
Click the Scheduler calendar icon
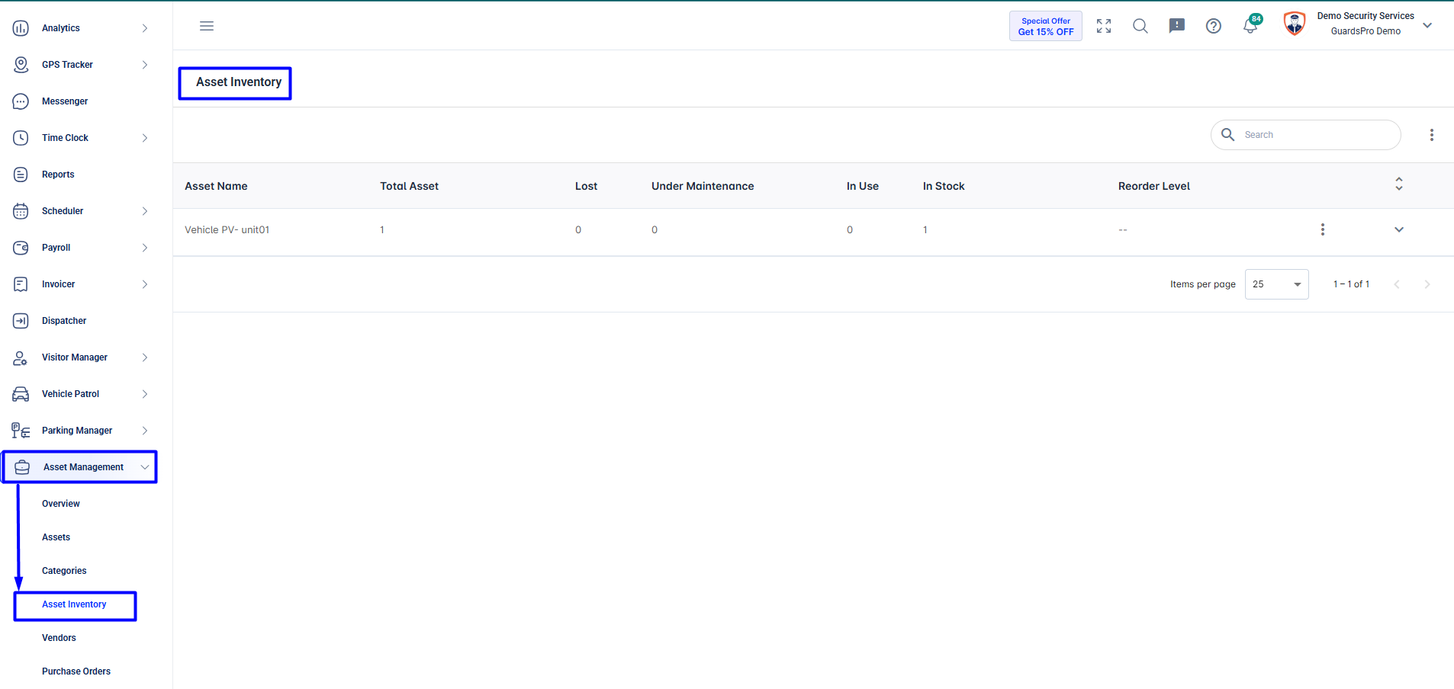pyautogui.click(x=21, y=211)
